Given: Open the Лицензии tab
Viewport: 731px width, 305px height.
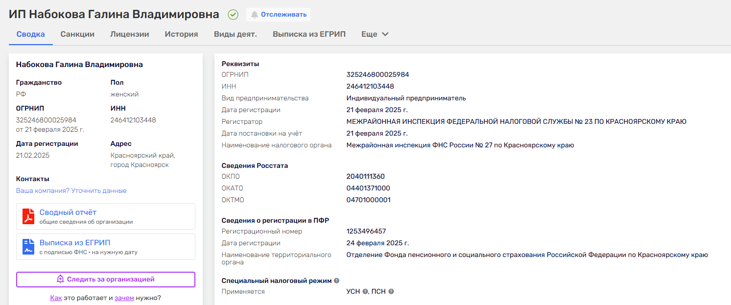Looking at the screenshot, I should pos(129,34).
